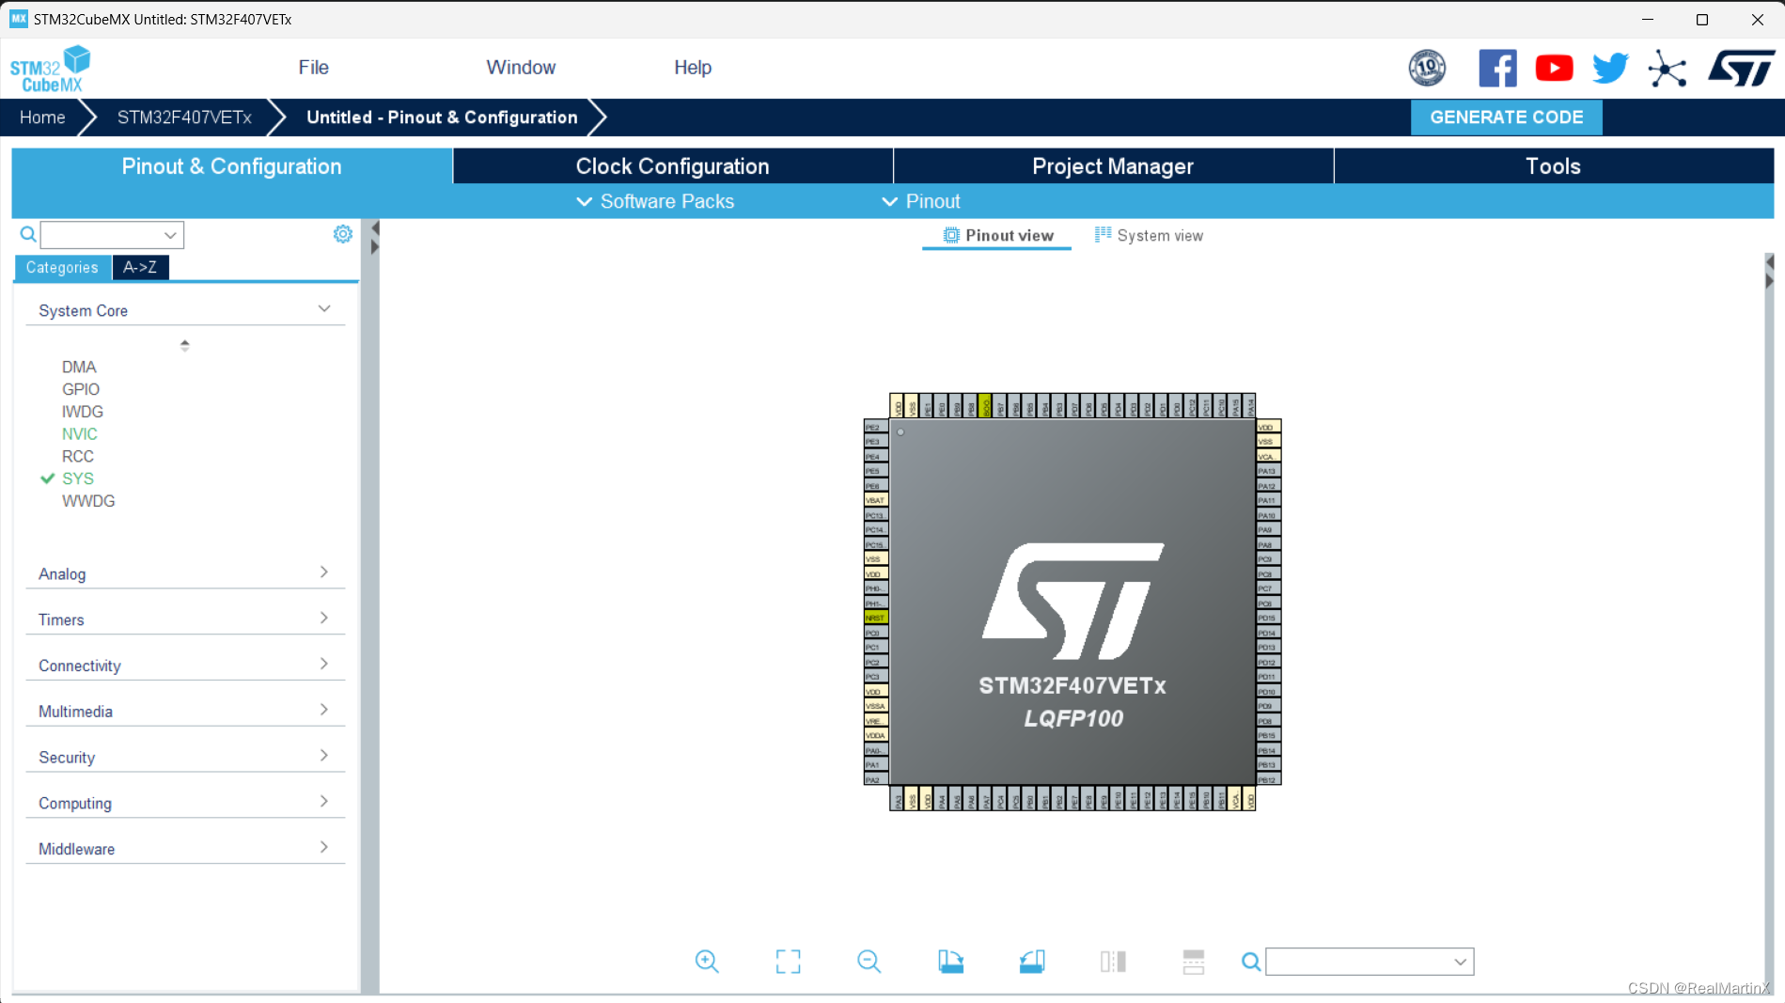Open the RCC peripheral settings

(x=78, y=457)
